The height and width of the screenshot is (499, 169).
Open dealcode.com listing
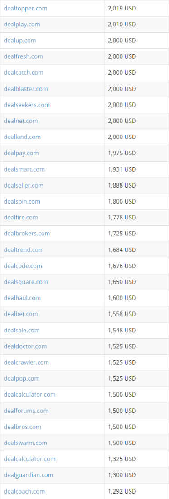pyautogui.click(x=23, y=266)
